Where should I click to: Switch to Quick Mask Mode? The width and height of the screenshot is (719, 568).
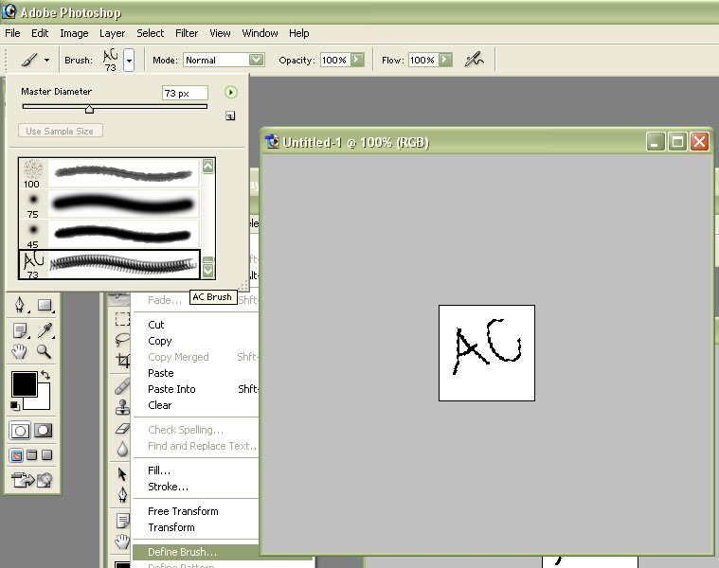[44, 431]
